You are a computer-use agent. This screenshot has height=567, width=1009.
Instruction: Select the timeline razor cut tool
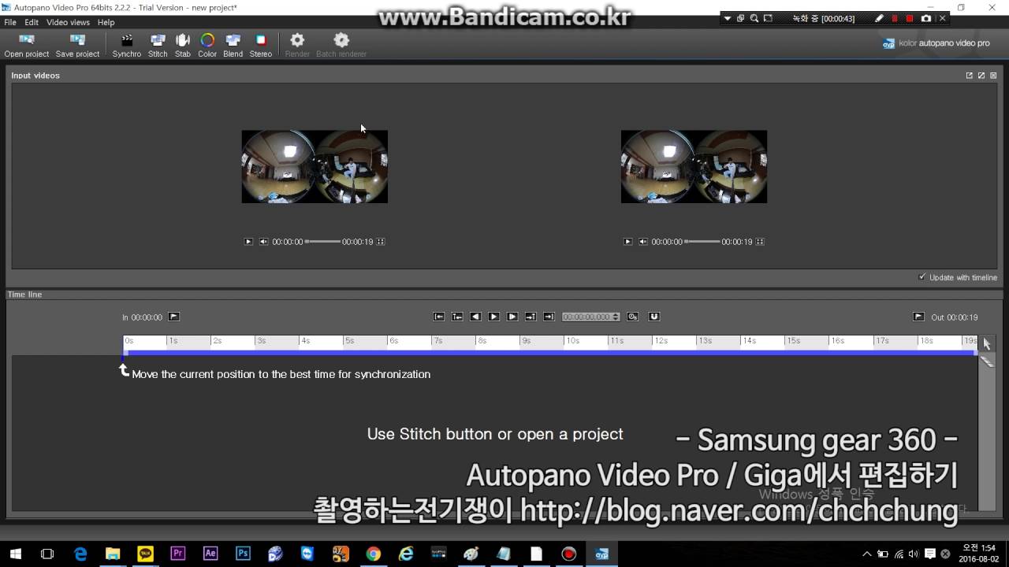point(987,361)
